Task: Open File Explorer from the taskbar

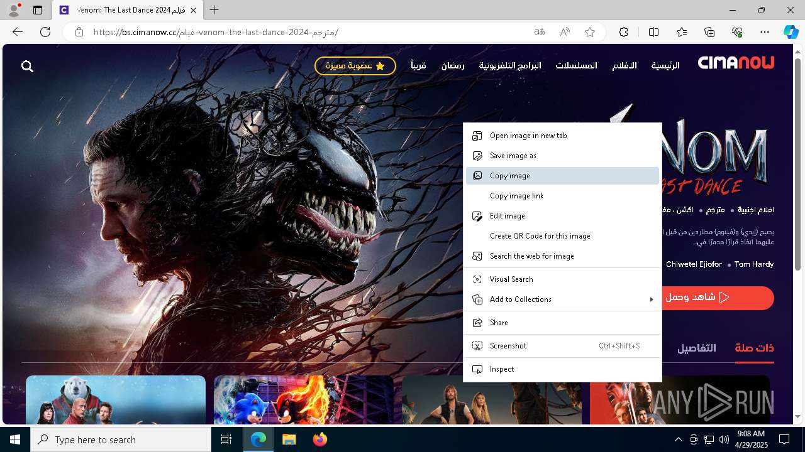Action: coord(289,439)
